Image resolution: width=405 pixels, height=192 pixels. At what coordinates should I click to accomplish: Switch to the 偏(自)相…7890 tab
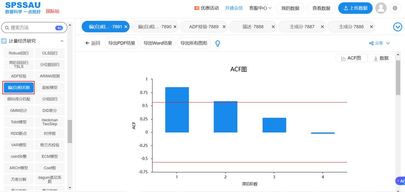coord(154,26)
